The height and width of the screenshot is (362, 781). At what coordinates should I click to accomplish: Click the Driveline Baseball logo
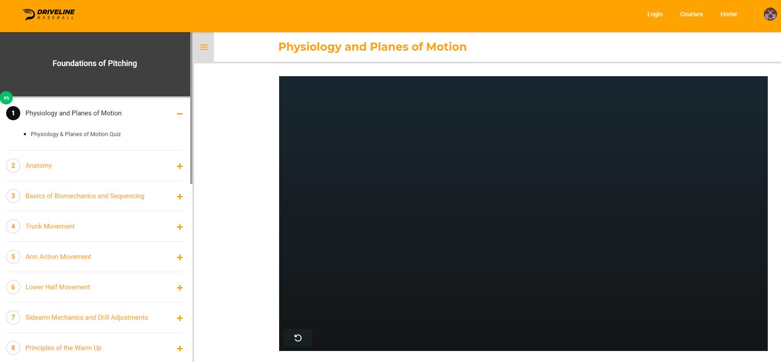(x=48, y=14)
